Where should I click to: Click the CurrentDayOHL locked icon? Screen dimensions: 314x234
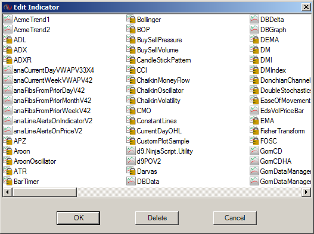pos(131,131)
